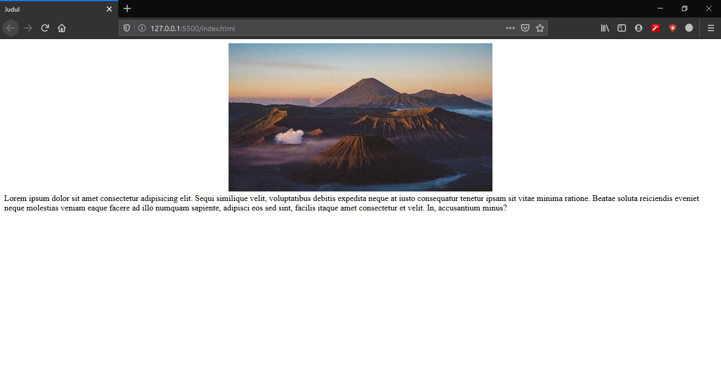The height and width of the screenshot is (384, 721).
Task: Toggle bookmark star for this page
Action: [539, 28]
